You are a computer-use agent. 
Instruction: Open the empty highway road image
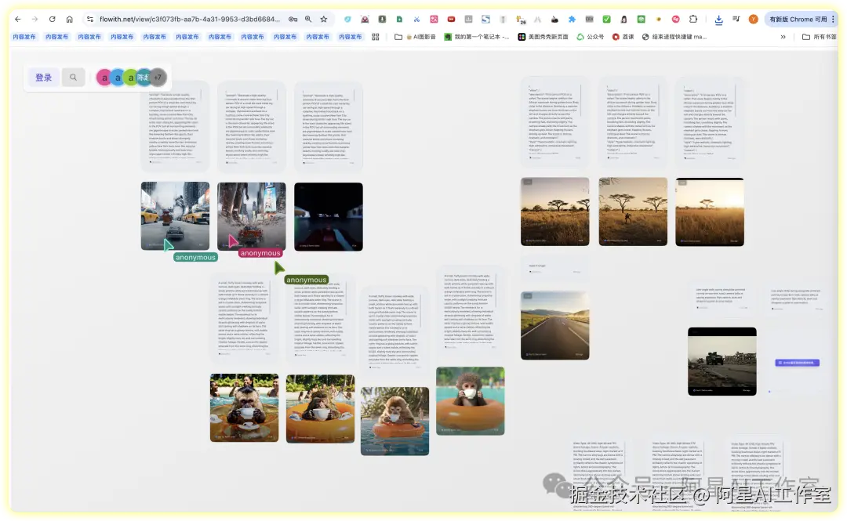click(554, 326)
